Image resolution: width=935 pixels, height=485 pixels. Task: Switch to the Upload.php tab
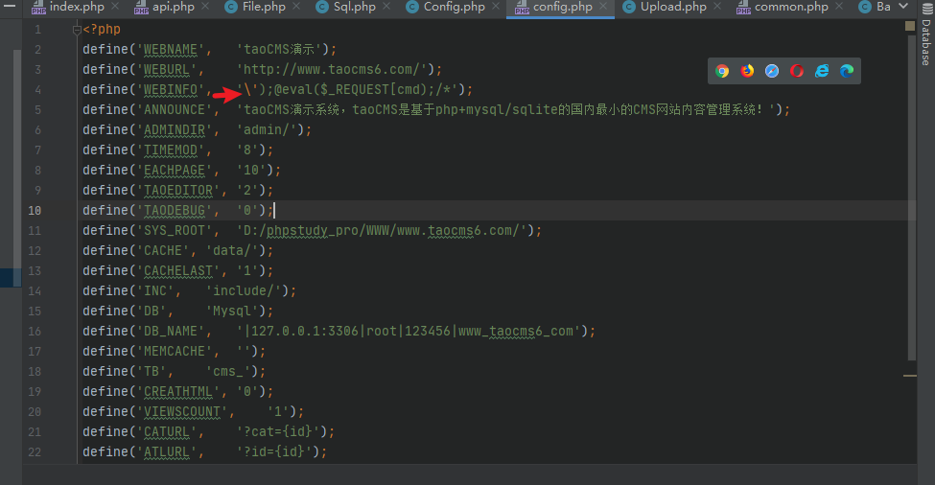click(x=673, y=7)
